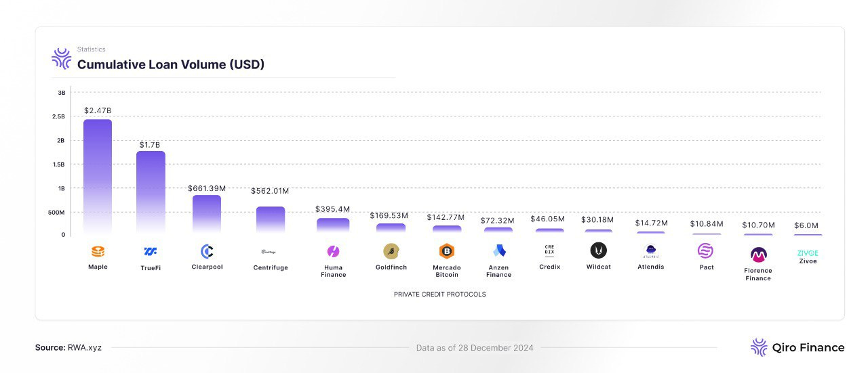Click the PRIVATE CREDIT PROTOCOLS axis caption
This screenshot has width=868, height=373.
click(x=439, y=294)
